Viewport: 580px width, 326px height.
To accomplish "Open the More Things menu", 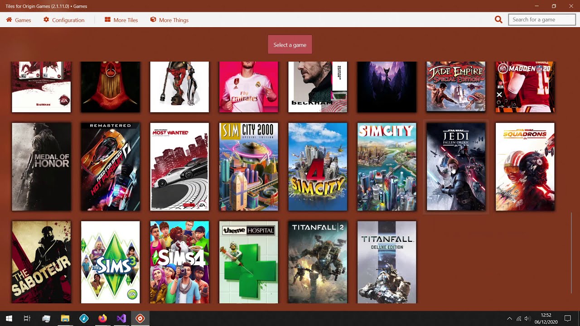I will [169, 20].
